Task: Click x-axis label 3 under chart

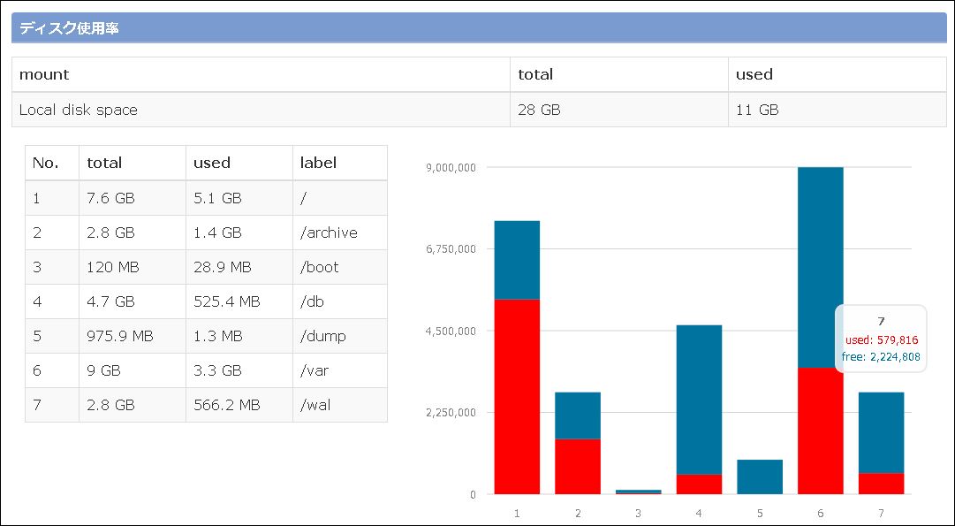Action: pyautogui.click(x=639, y=514)
